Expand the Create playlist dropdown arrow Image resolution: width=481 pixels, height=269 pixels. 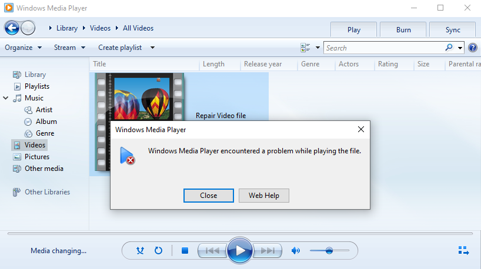(x=152, y=48)
